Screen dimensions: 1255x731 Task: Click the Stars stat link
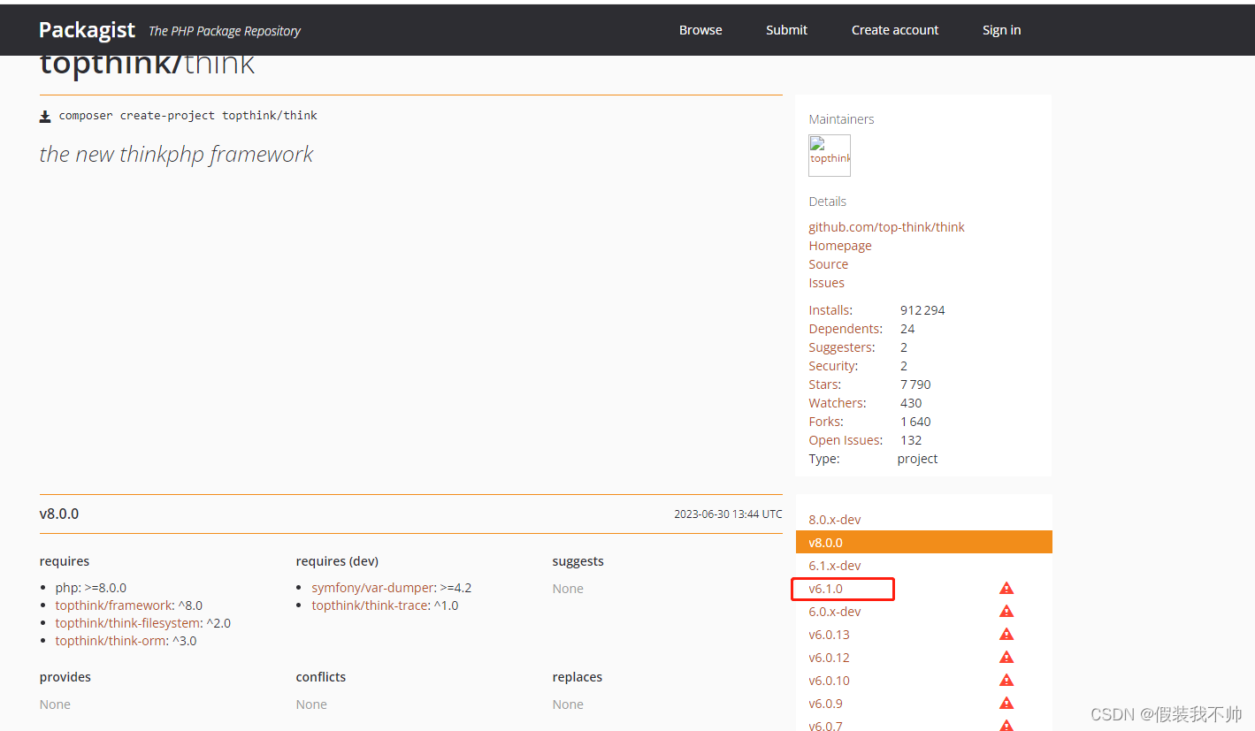(x=825, y=385)
